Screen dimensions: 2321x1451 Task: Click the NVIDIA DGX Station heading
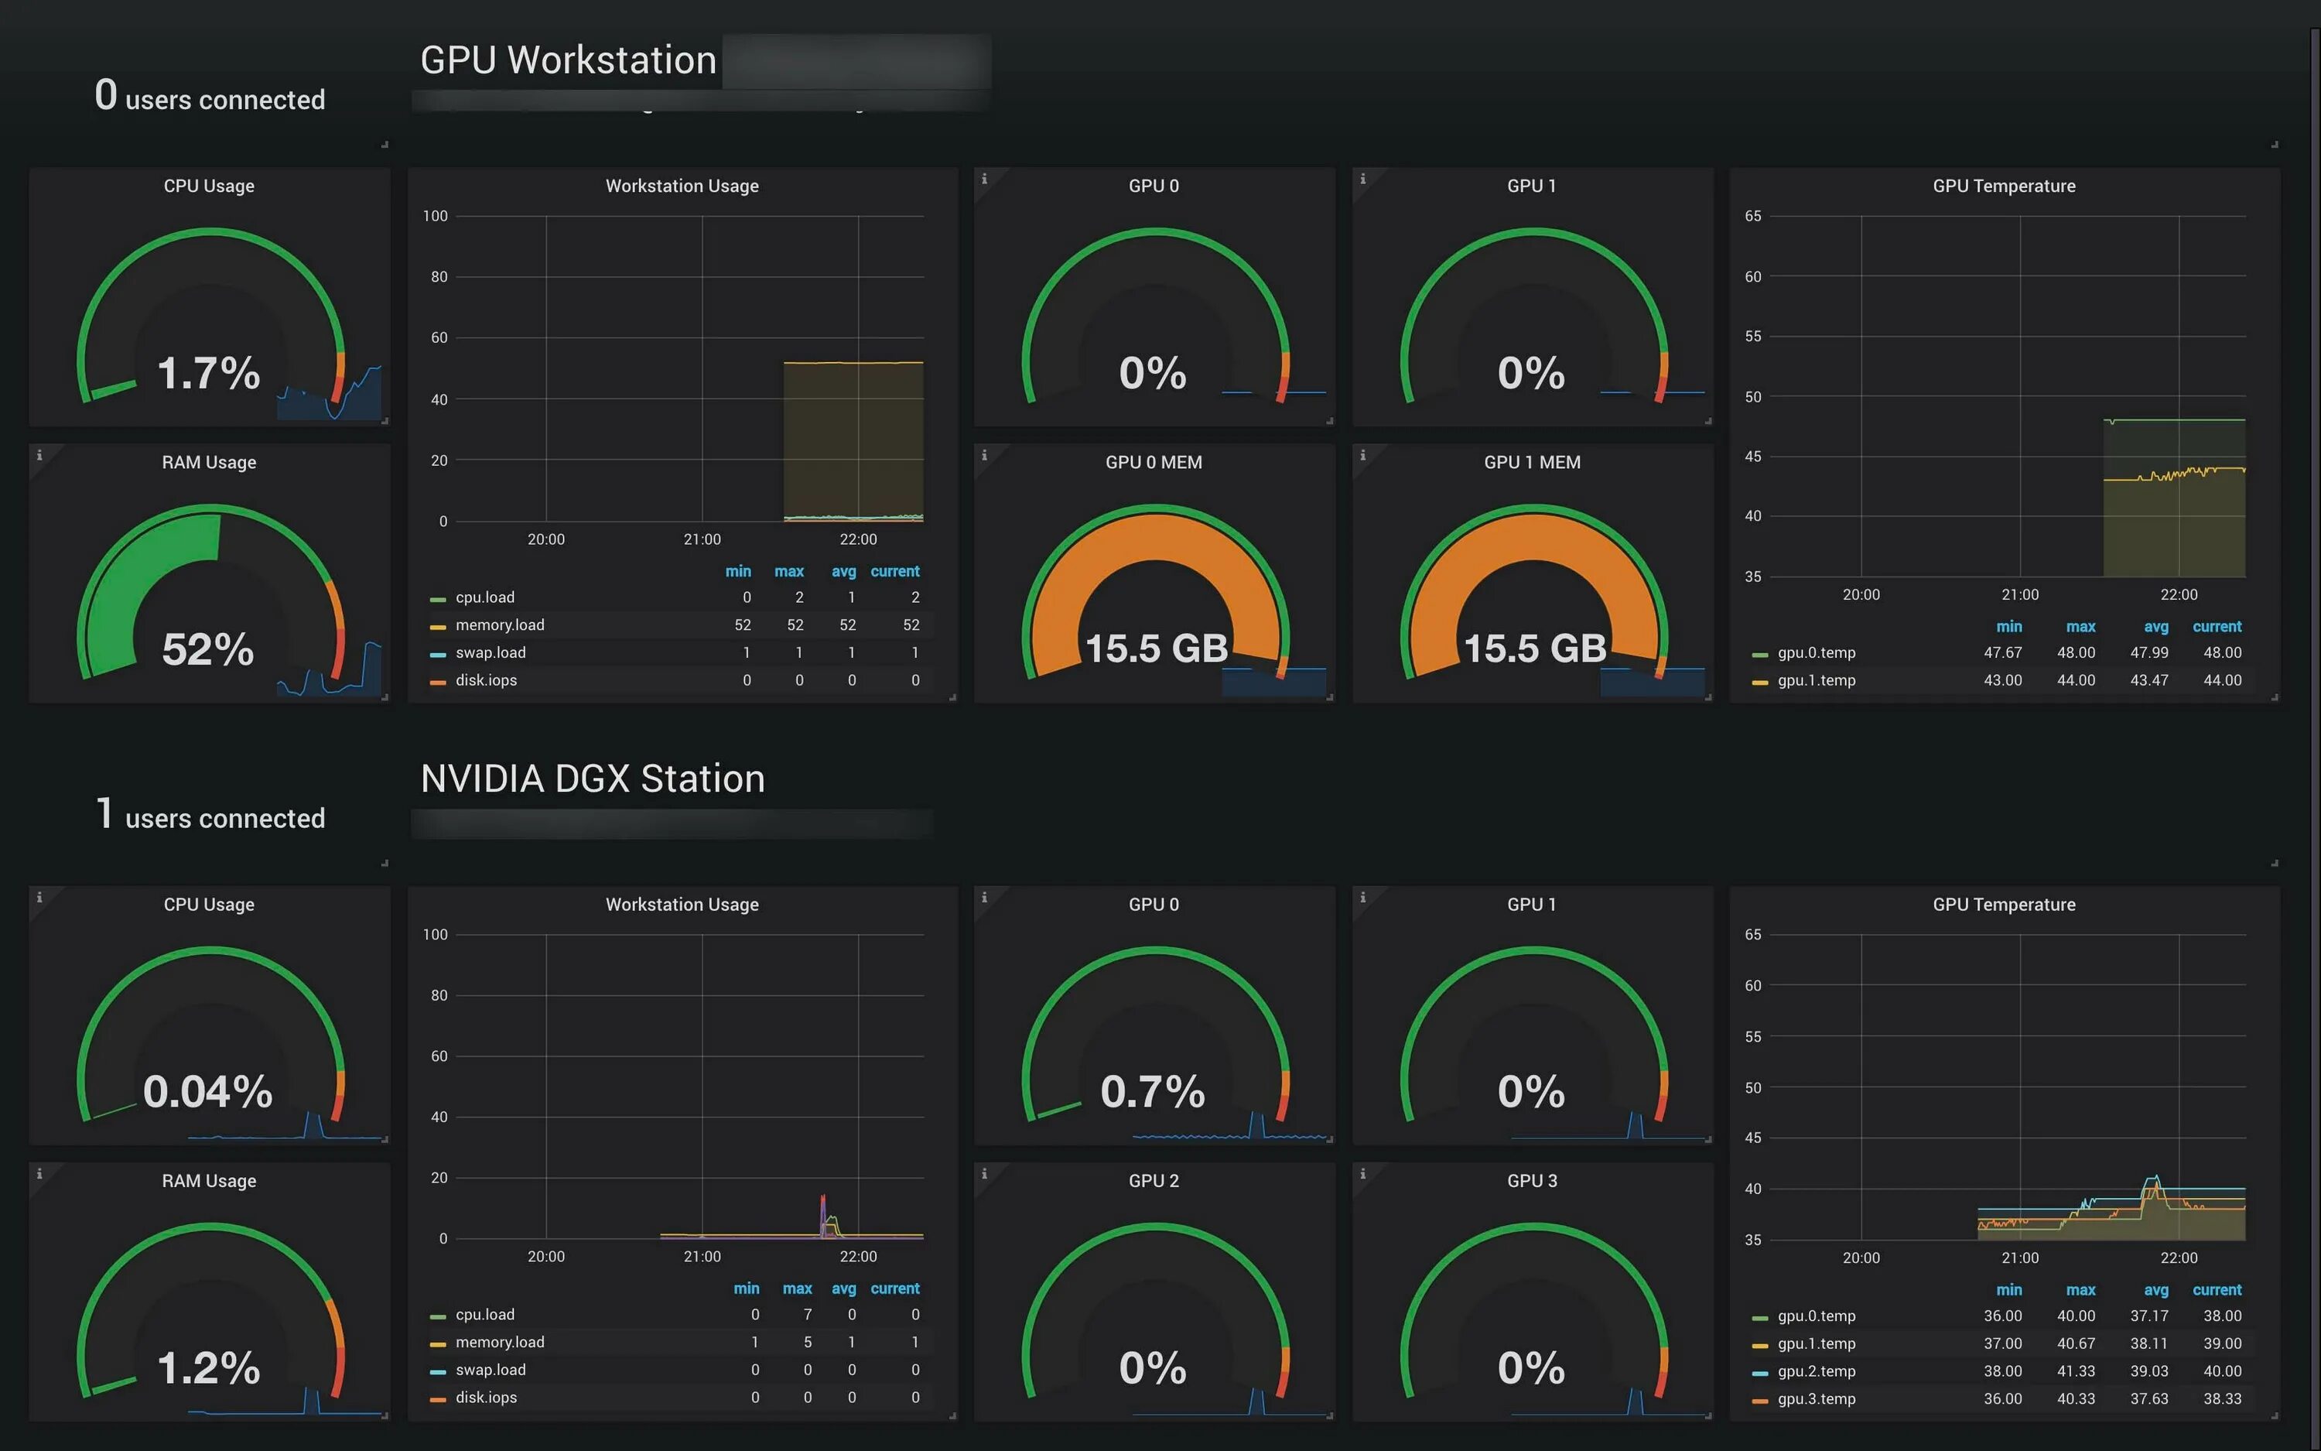click(x=592, y=779)
